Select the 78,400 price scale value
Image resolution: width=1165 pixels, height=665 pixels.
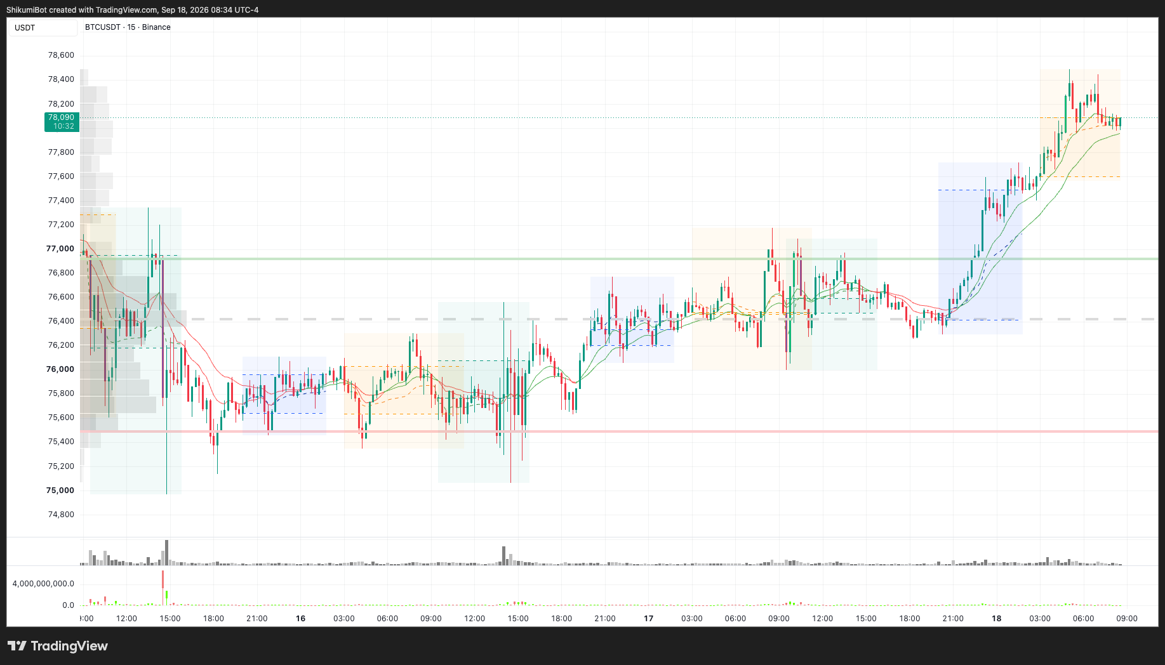click(x=61, y=79)
